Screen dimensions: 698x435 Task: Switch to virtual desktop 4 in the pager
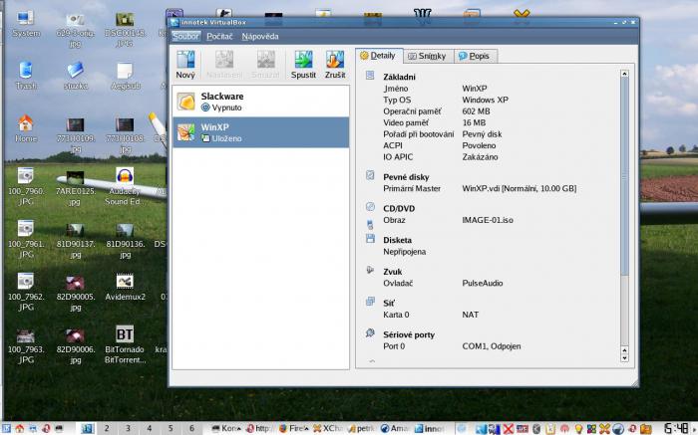150,429
